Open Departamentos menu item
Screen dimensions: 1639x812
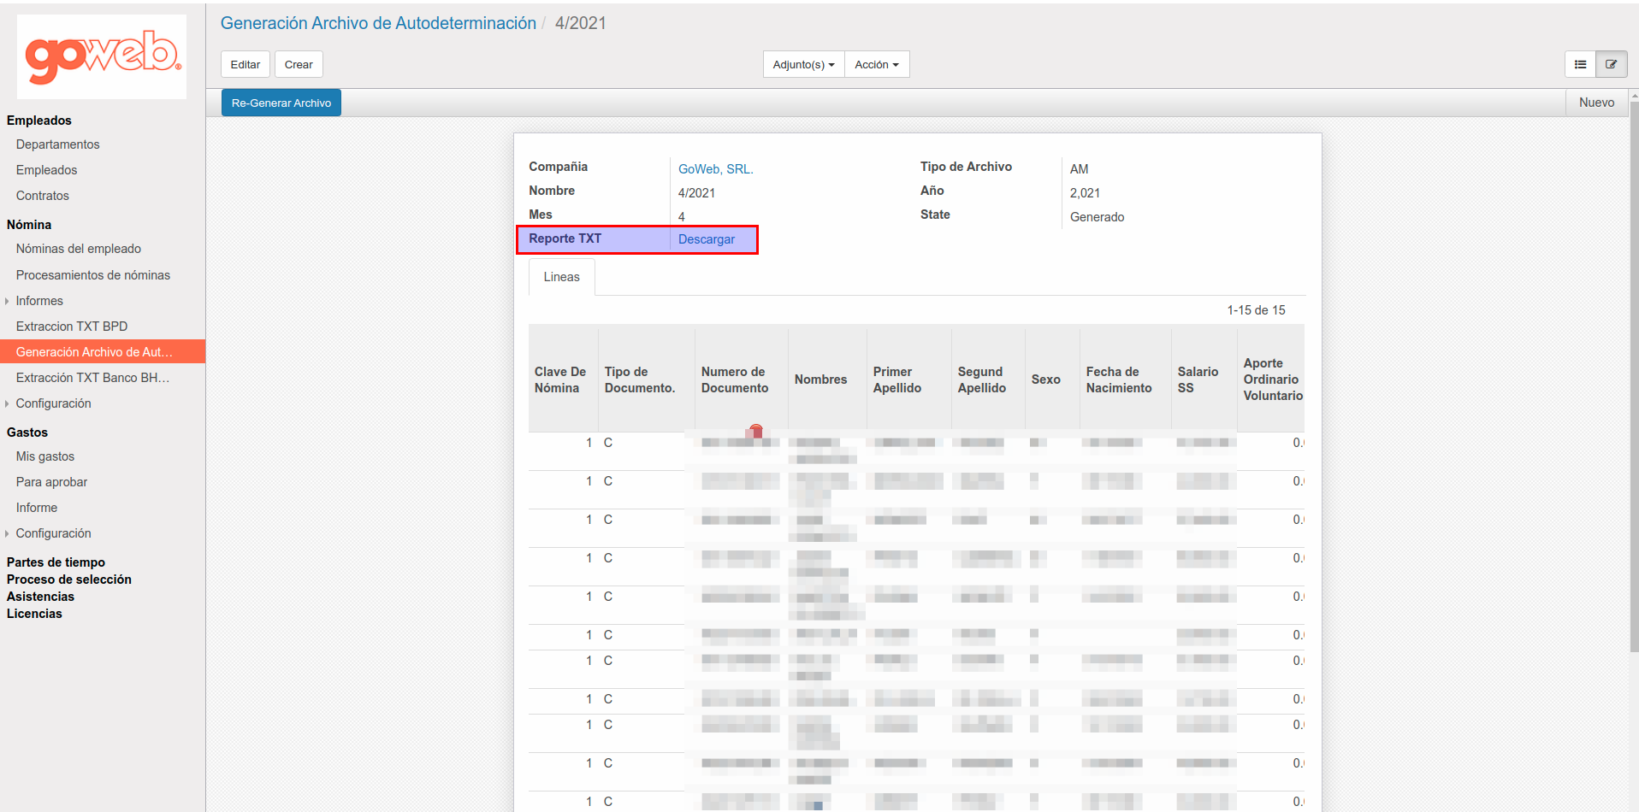(58, 144)
